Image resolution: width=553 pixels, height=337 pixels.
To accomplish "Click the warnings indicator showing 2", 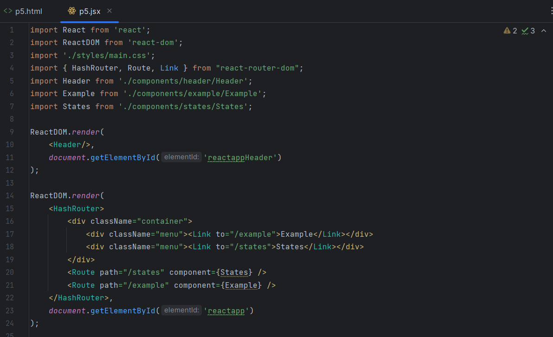I will click(x=510, y=31).
